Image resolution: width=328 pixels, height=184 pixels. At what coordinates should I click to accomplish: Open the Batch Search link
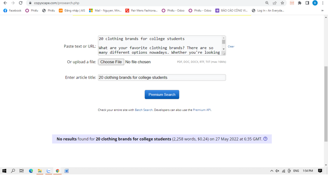(143, 110)
